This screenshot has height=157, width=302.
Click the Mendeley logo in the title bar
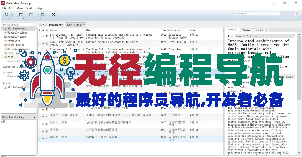pyautogui.click(x=3, y=3)
